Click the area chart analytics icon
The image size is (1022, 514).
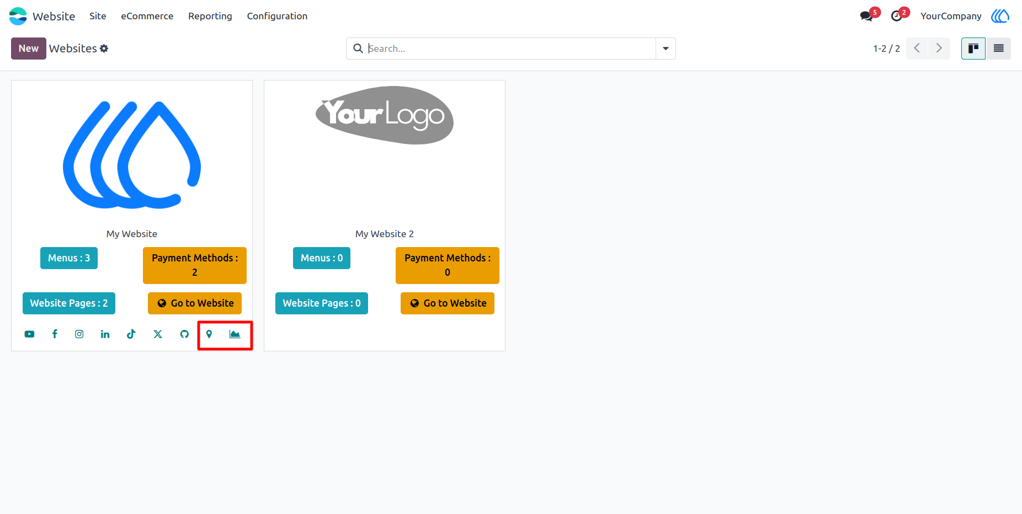tap(235, 334)
